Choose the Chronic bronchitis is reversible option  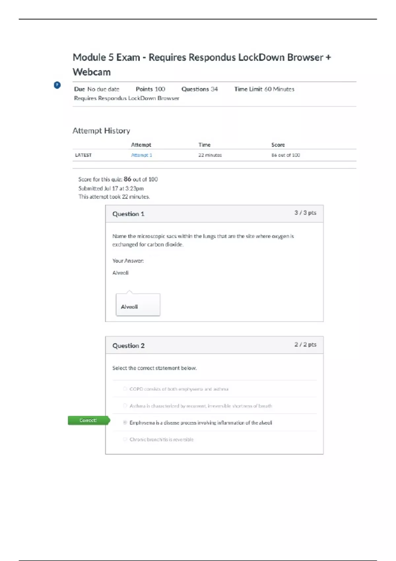pos(125,439)
